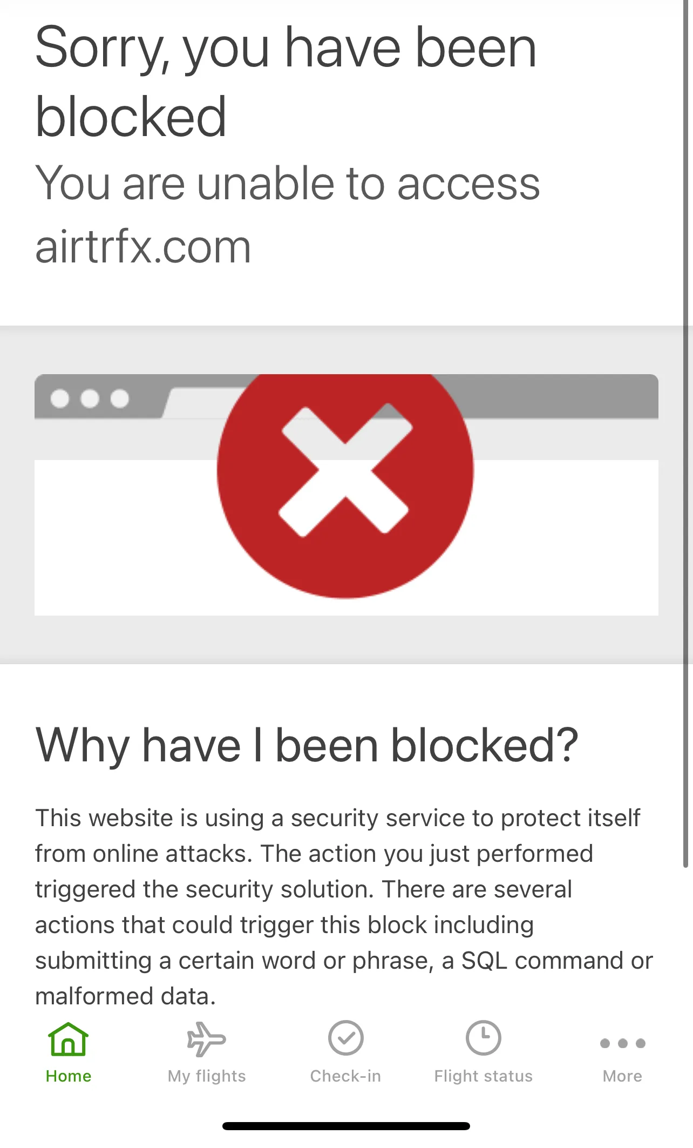
Task: Select the Home tab label
Action: click(69, 1076)
